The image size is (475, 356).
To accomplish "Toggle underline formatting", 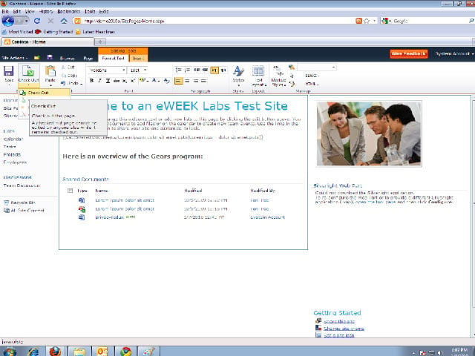I will point(108,81).
